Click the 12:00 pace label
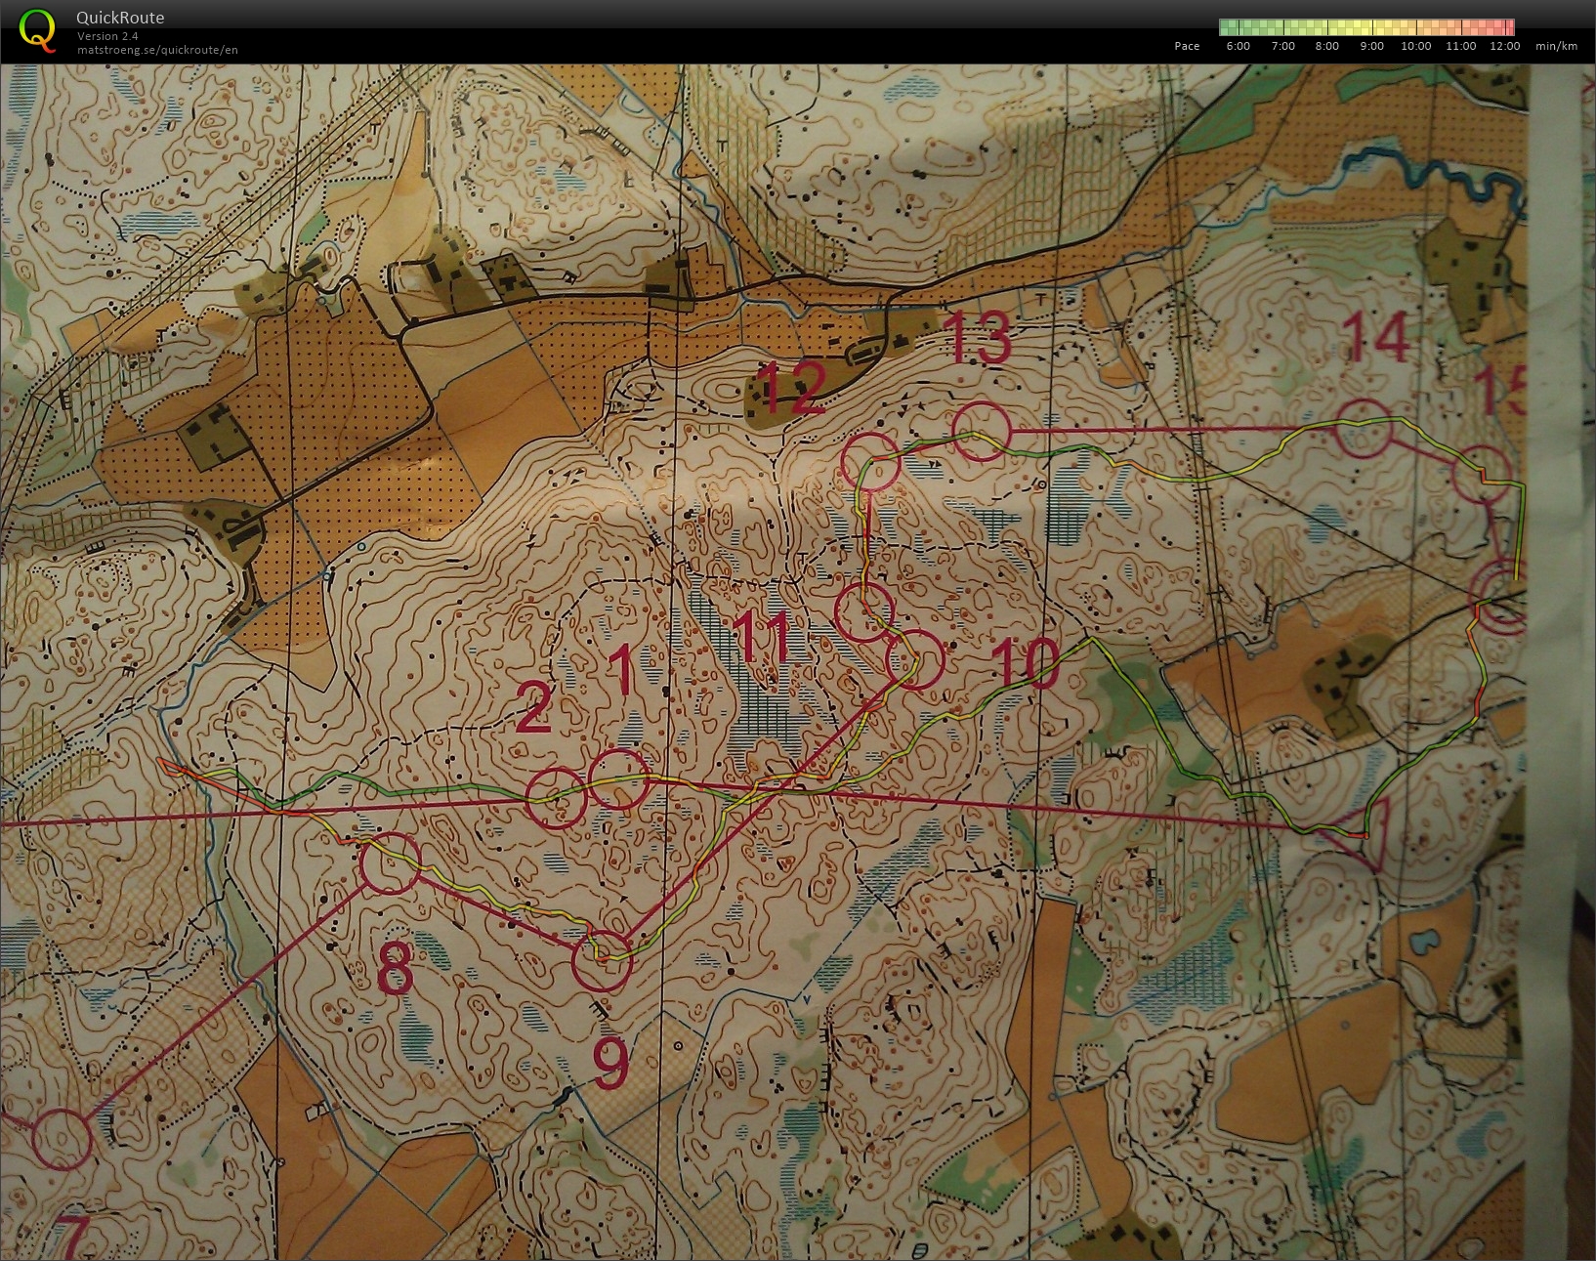Viewport: 1596px width, 1261px height. point(1504,46)
